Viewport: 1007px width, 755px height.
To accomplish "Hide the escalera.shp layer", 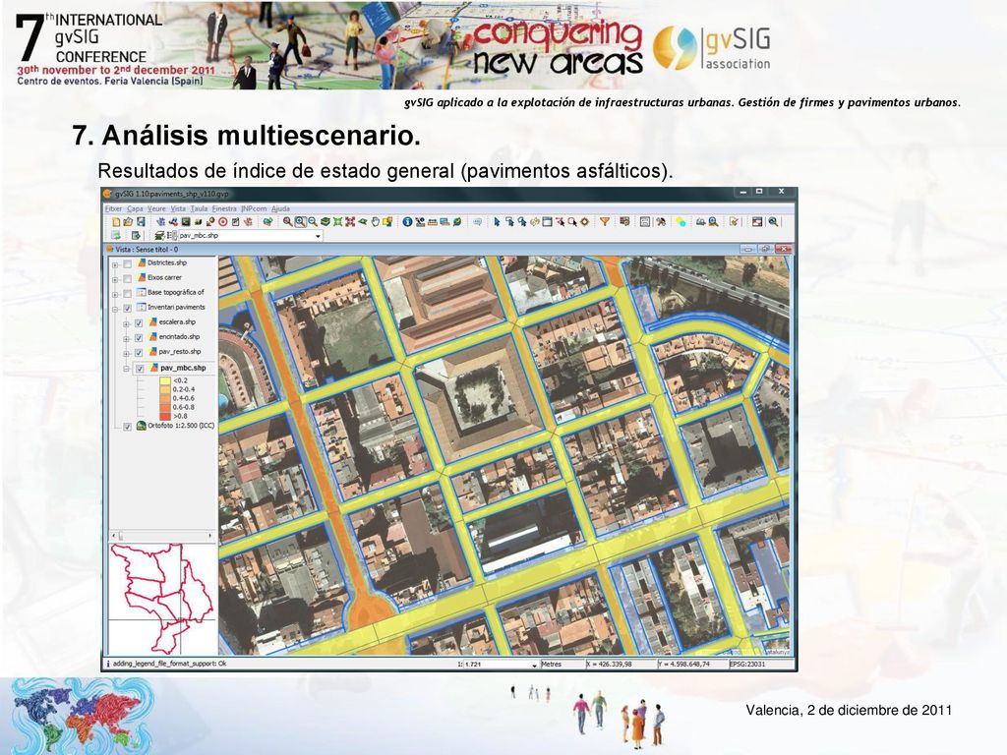I will click(139, 322).
